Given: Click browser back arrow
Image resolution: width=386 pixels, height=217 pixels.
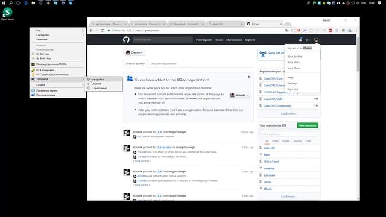Looking at the screenshot, I should 91,30.
